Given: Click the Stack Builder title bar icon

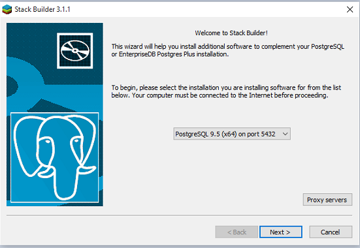Looking at the screenshot, I should [7, 9].
